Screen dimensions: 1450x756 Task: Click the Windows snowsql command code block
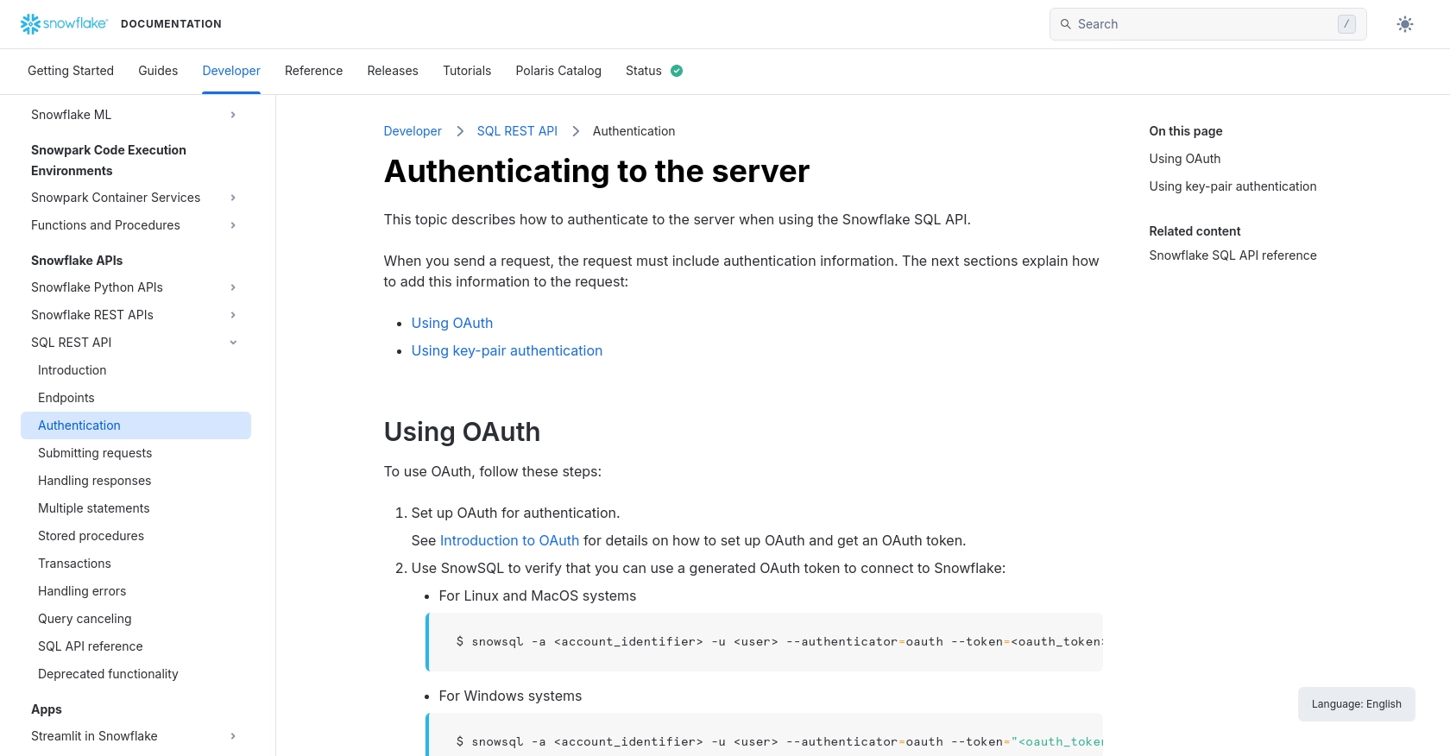[x=765, y=735]
